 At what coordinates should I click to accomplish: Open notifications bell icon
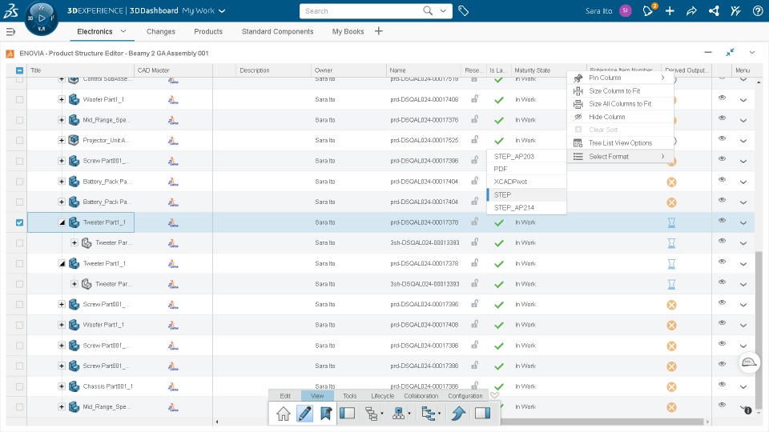coord(648,10)
